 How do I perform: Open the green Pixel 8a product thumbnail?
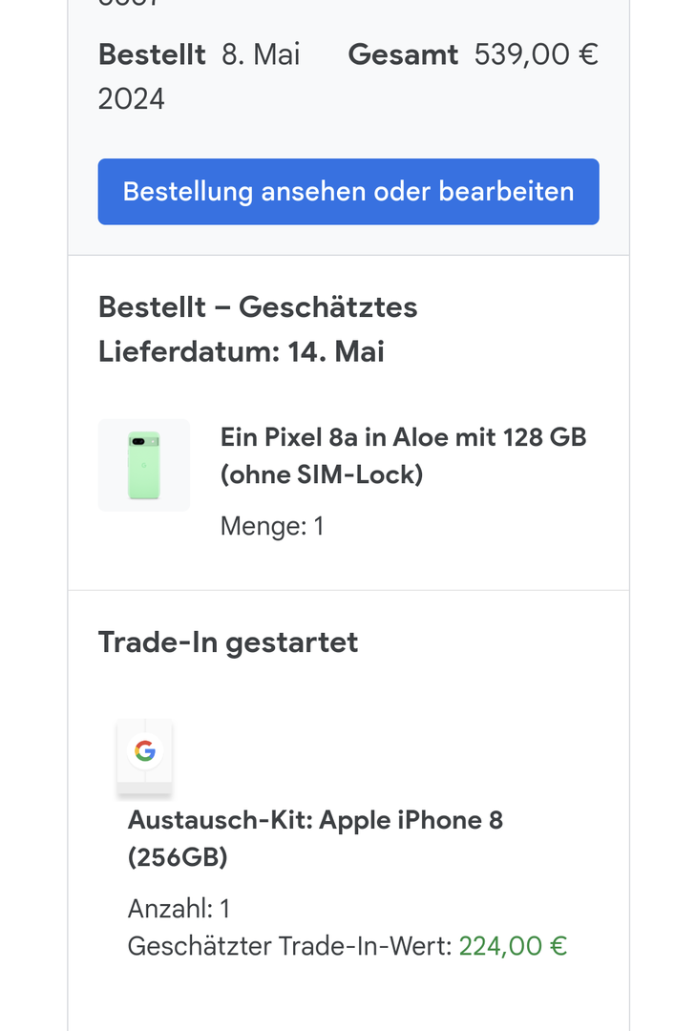coord(144,465)
